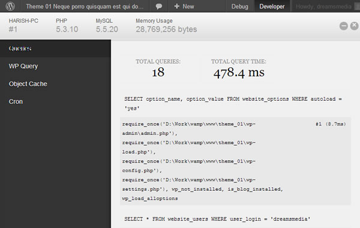Minimize the debug bar panel
The image size is (360, 228).
(x=343, y=26)
